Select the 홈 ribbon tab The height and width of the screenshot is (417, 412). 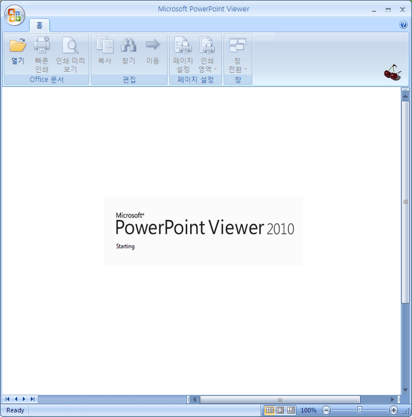tap(39, 26)
